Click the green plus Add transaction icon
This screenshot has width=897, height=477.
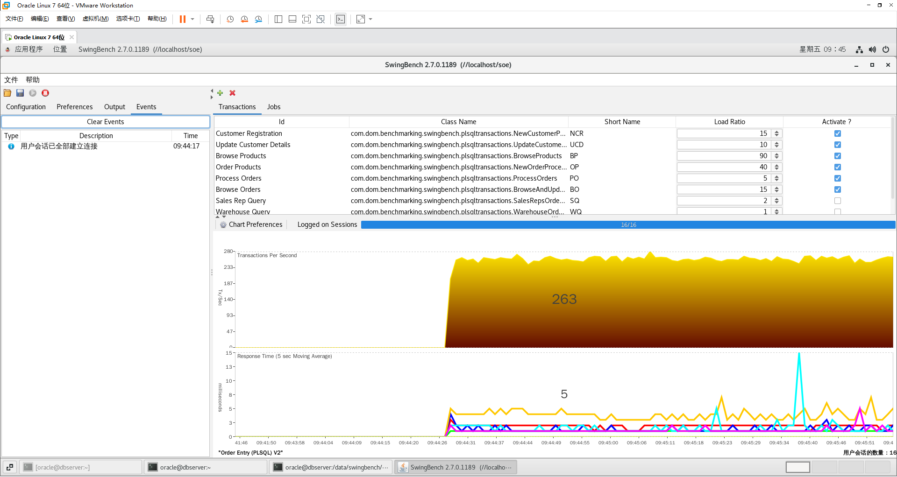[x=220, y=93]
